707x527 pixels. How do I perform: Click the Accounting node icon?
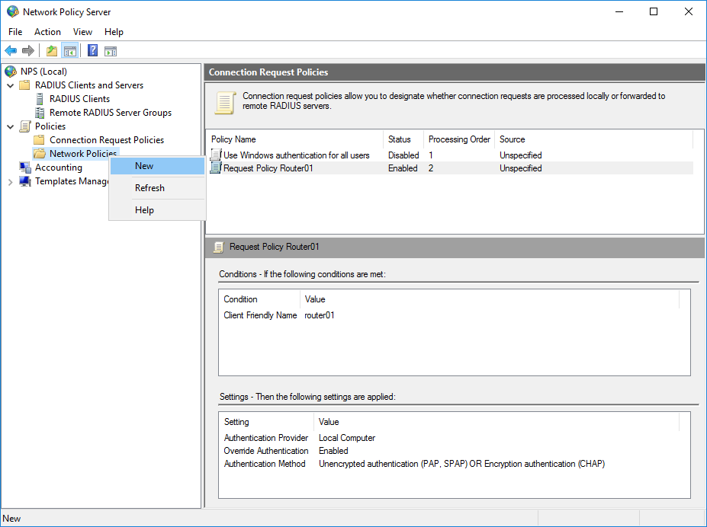tap(26, 167)
